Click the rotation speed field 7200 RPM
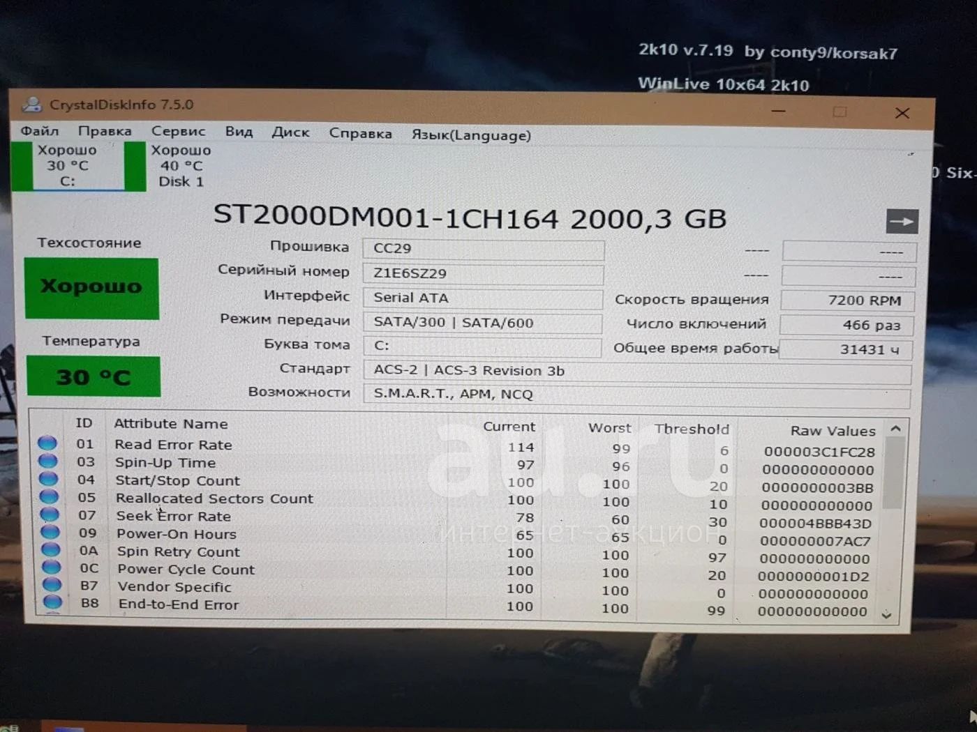This screenshot has height=732, width=977. coord(847,300)
